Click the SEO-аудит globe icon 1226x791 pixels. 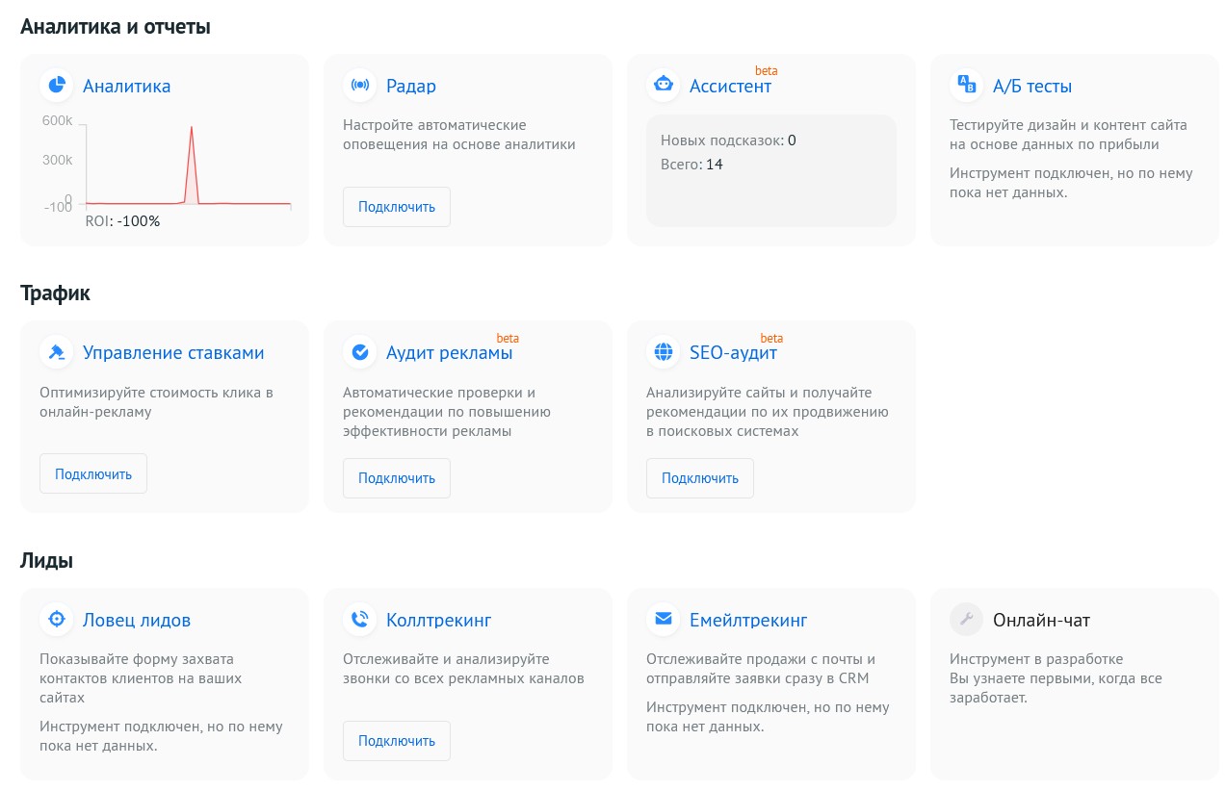tap(664, 352)
